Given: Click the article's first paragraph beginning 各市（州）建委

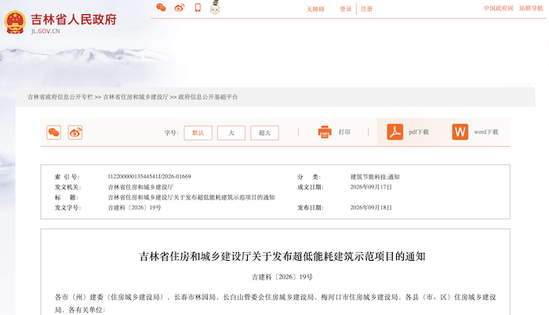Looking at the screenshot, I should click(x=275, y=303).
